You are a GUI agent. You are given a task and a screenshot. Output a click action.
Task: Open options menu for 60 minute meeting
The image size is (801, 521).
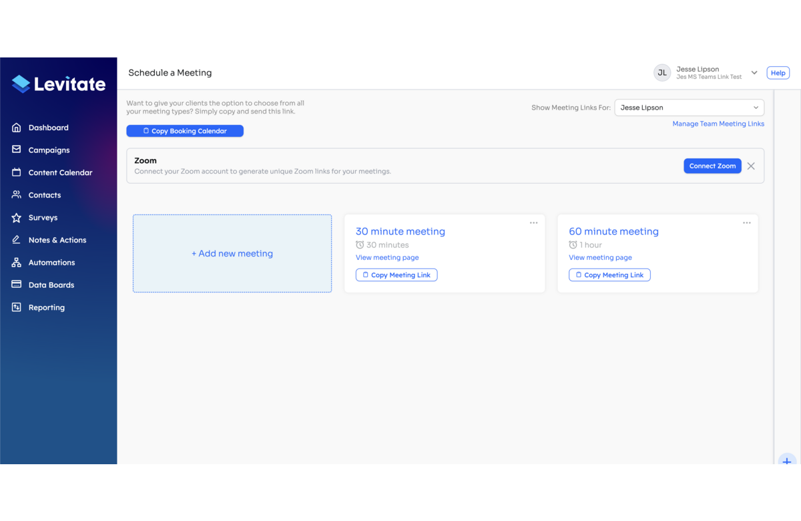coord(747,223)
